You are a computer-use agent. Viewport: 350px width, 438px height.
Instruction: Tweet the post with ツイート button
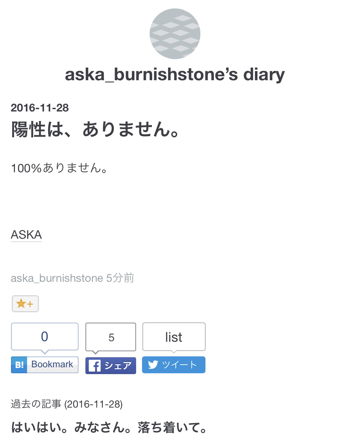click(174, 365)
